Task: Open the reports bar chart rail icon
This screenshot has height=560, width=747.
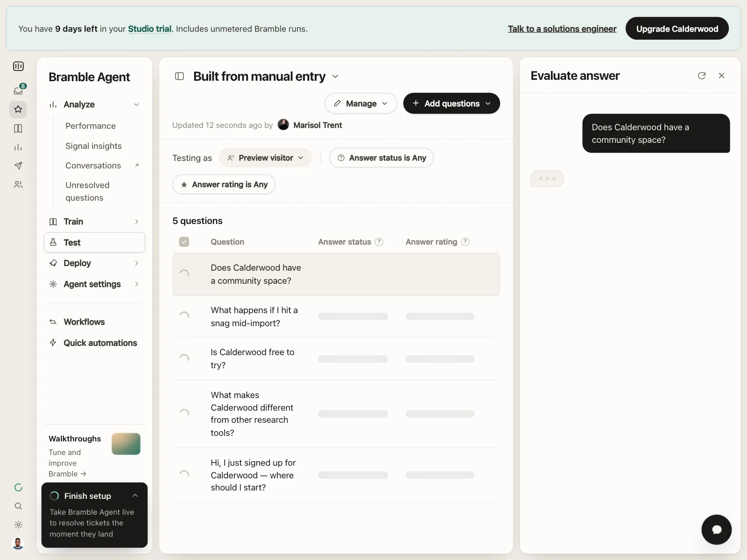Action: point(18,147)
